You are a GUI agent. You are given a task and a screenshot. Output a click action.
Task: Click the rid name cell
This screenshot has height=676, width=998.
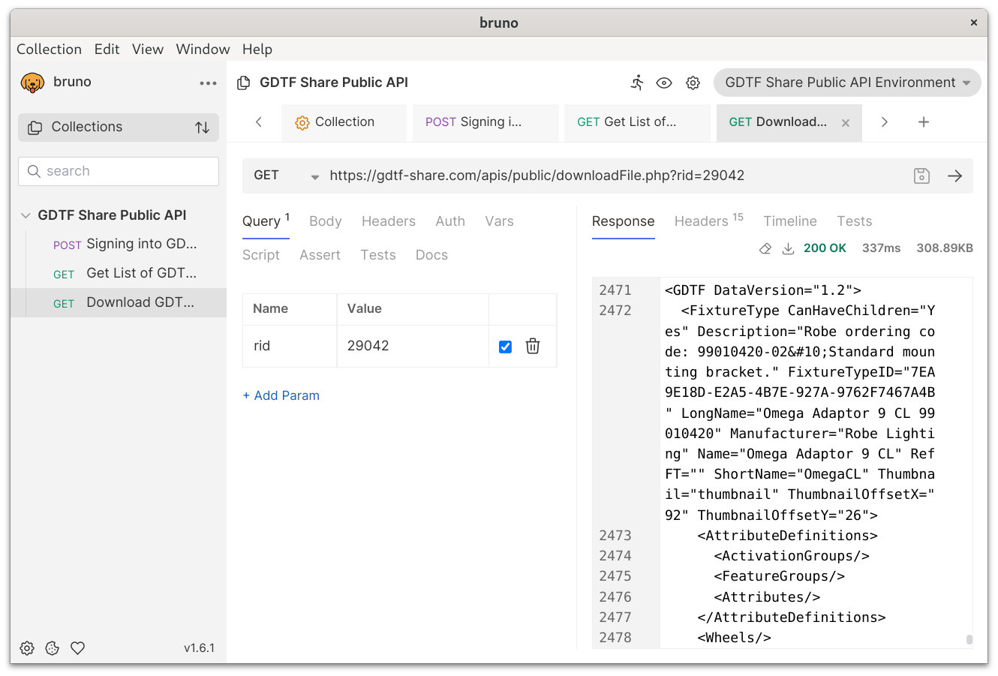point(290,346)
